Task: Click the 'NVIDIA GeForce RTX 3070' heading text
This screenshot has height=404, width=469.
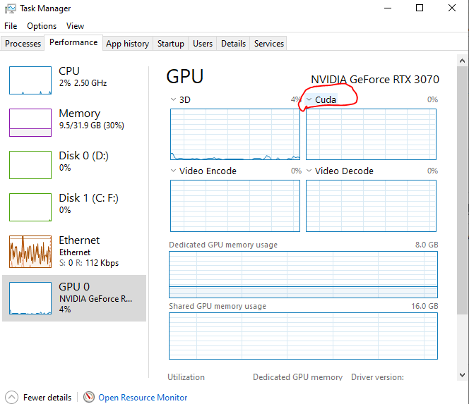Action: pyautogui.click(x=375, y=80)
